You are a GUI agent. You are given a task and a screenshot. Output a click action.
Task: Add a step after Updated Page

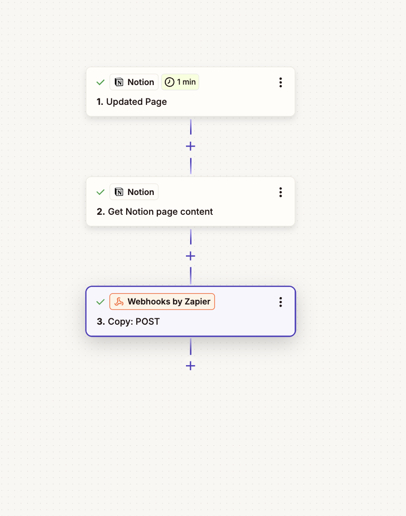pos(191,146)
